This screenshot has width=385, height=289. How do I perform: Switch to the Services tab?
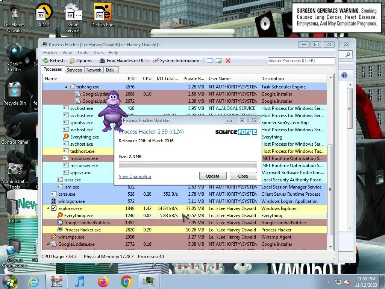74,70
